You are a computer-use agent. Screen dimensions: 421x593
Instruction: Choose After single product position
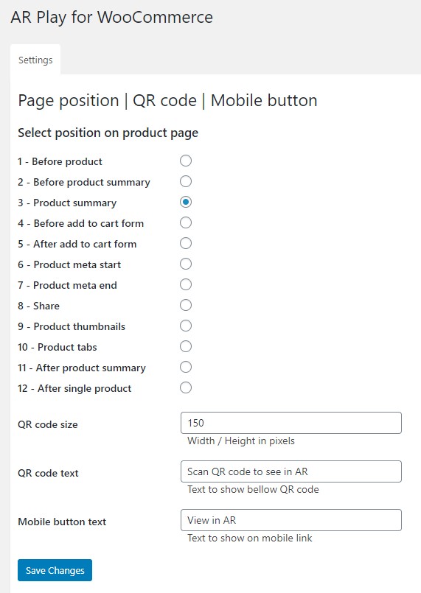(186, 387)
